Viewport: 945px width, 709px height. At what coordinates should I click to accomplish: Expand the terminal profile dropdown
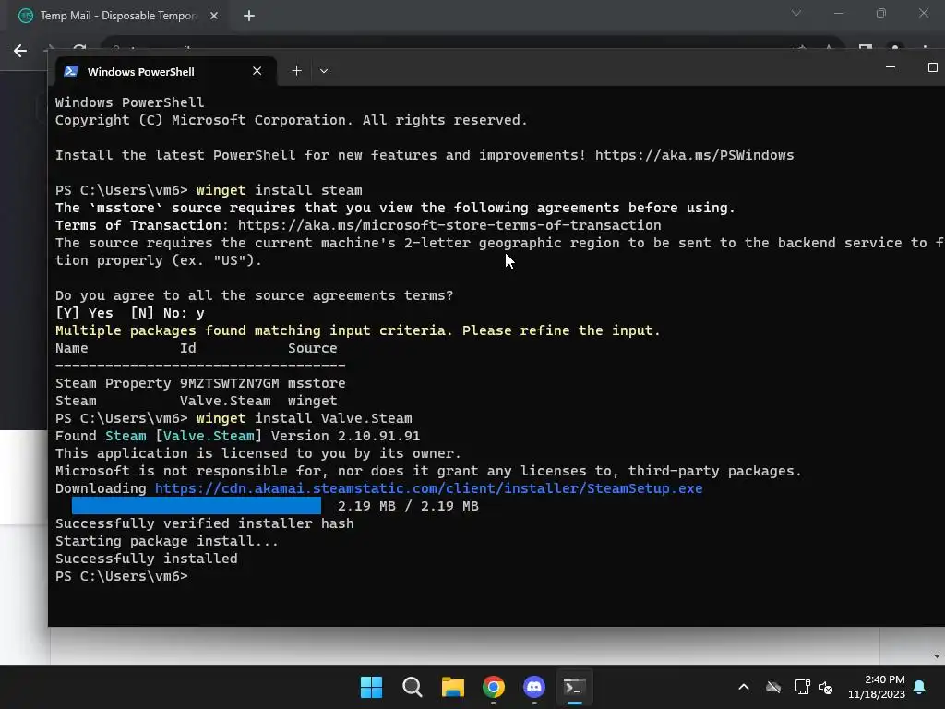(324, 71)
